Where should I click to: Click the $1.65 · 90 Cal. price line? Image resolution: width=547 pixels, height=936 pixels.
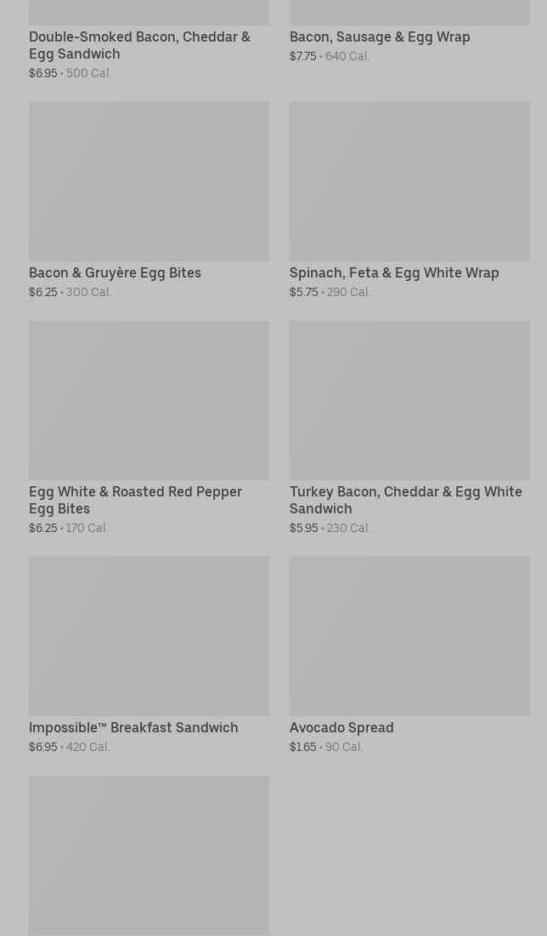pyautogui.click(x=326, y=747)
